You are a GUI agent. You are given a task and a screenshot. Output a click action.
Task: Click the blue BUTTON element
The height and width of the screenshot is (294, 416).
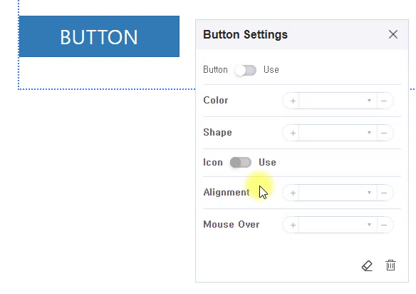(x=99, y=36)
